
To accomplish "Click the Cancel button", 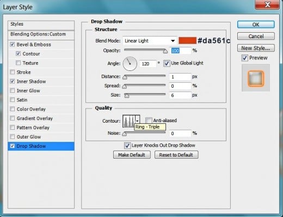I will (x=256, y=36).
